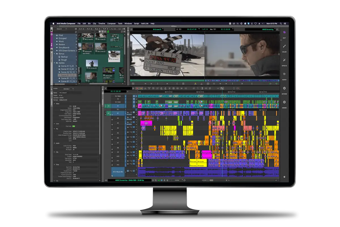Select the Scene B1 11_12 bin
This screenshot has height=227, width=340.
pyautogui.click(x=68, y=78)
